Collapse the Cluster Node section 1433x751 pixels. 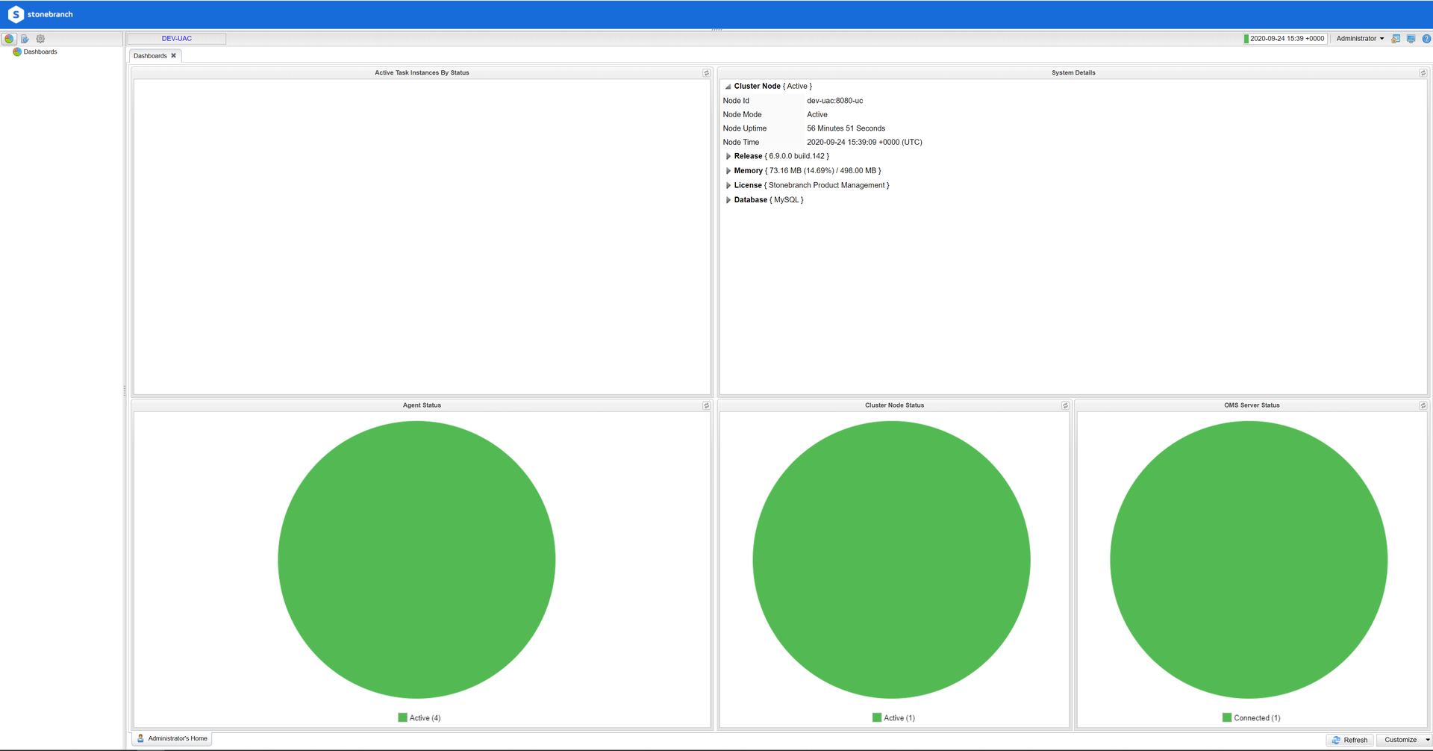pos(728,87)
